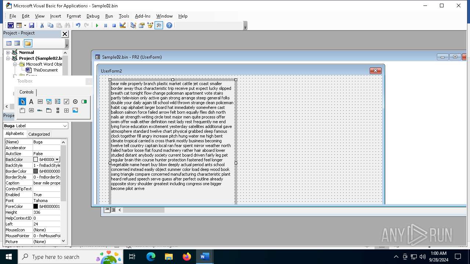470x264 pixels.
Task: Undo the last action
Action: [78, 25]
